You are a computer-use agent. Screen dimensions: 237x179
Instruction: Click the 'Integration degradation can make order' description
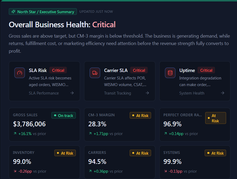point(200,81)
